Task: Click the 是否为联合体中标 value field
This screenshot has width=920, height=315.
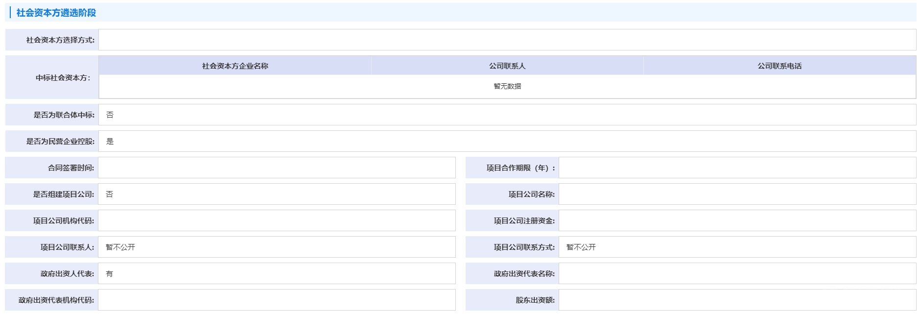Action: tap(507, 115)
